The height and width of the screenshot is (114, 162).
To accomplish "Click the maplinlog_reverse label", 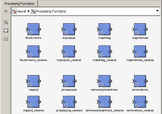I will (x=105, y=60).
